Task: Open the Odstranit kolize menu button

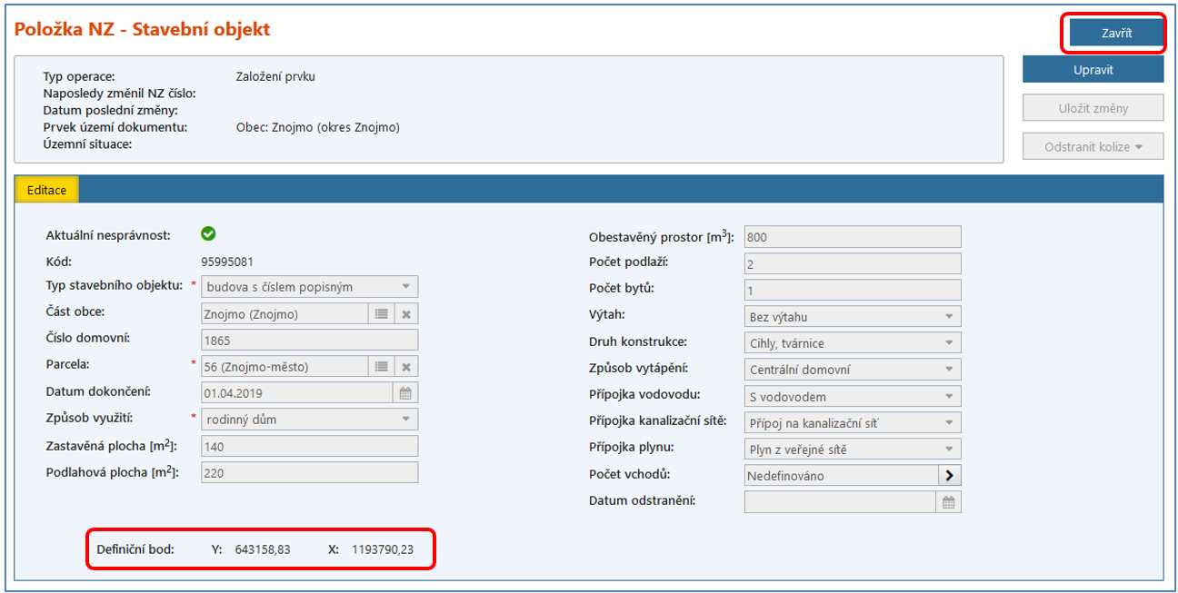Action: [x=1093, y=146]
